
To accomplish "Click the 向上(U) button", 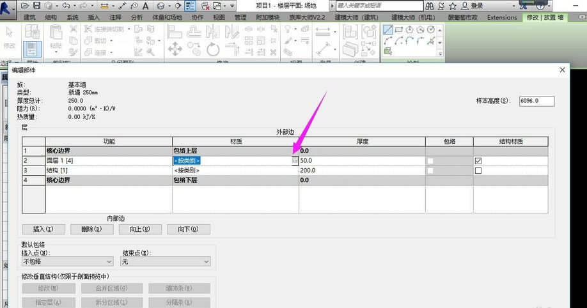I will 140,229.
